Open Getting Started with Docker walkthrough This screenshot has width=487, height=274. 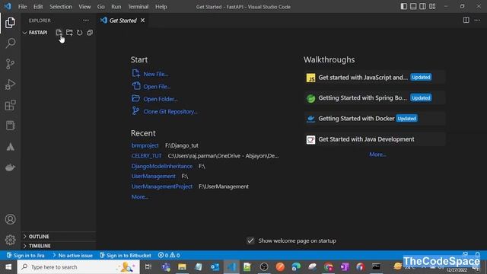[374, 119]
